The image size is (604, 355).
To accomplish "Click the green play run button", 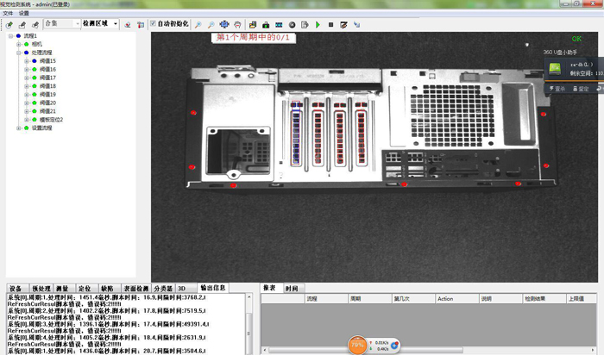I will [x=318, y=24].
